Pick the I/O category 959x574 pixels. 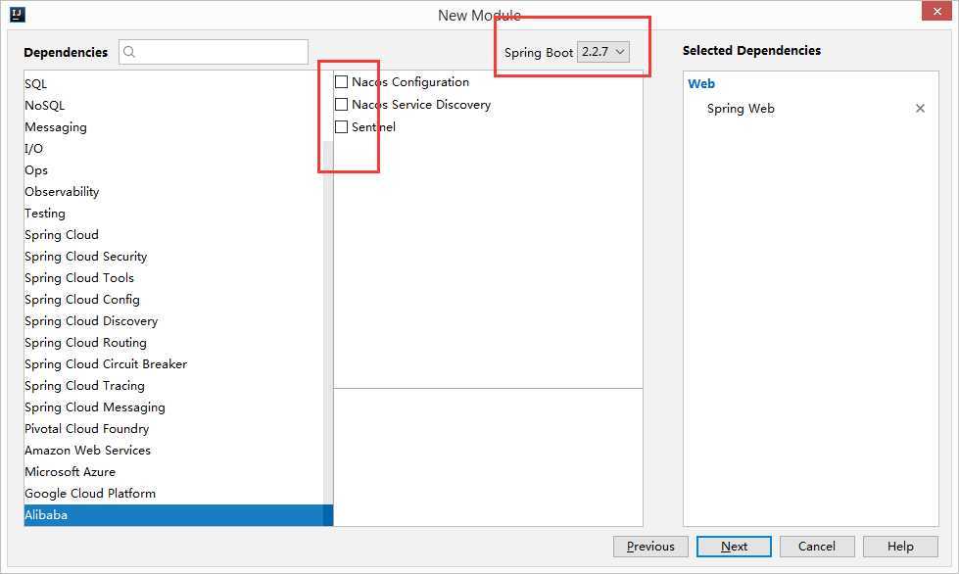(x=173, y=149)
